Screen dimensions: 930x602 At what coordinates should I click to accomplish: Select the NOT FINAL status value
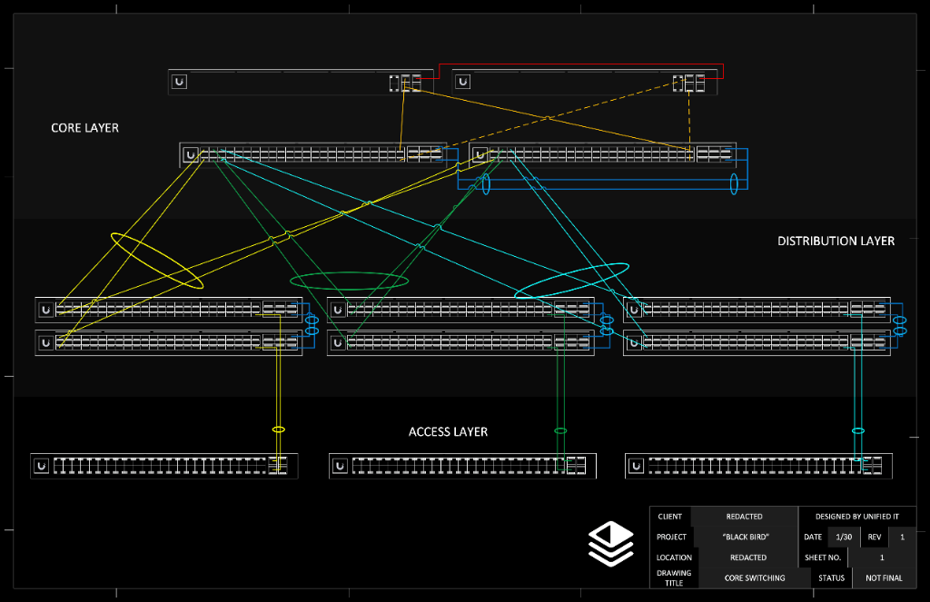(x=884, y=578)
